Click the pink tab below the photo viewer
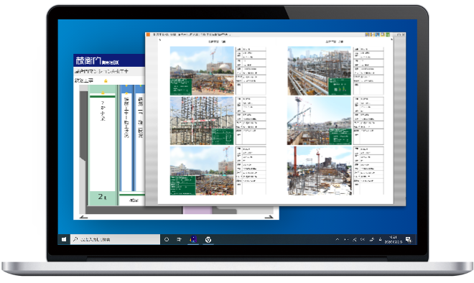The width and height of the screenshot is (474, 283). (x=197, y=210)
